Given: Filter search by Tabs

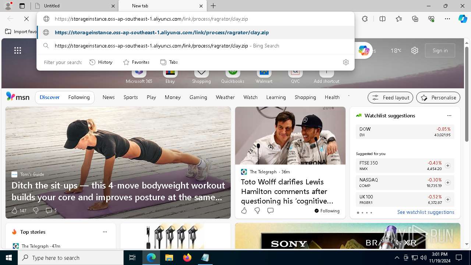Looking at the screenshot, I should (x=169, y=62).
